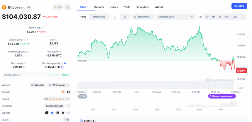This screenshot has width=252, height=122.
Task: Click the more options ellipsis on chart toolbar
Action: [x=244, y=17]
